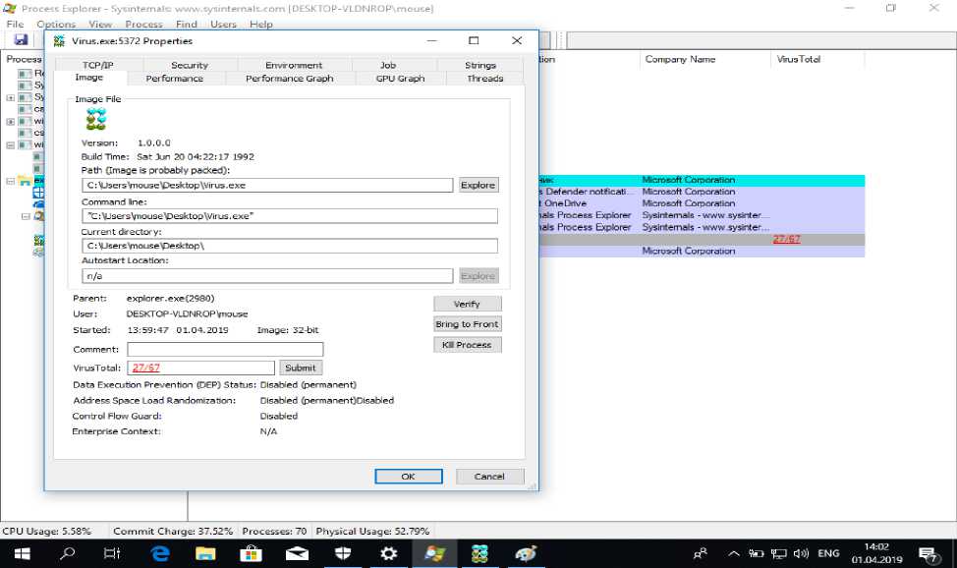Click Explore next to the Path field
The width and height of the screenshot is (957, 568).
pyautogui.click(x=478, y=185)
